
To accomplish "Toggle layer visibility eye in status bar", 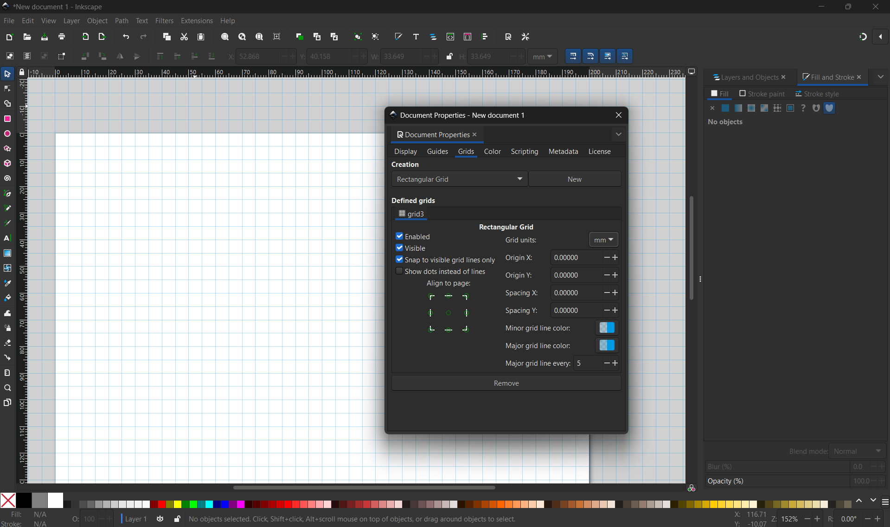I will point(160,519).
